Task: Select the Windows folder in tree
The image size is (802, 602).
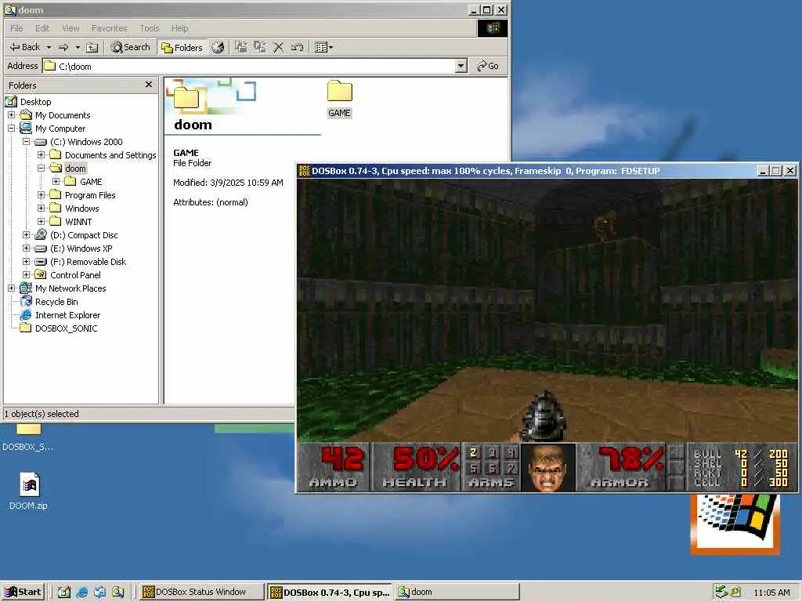Action: [x=81, y=209]
